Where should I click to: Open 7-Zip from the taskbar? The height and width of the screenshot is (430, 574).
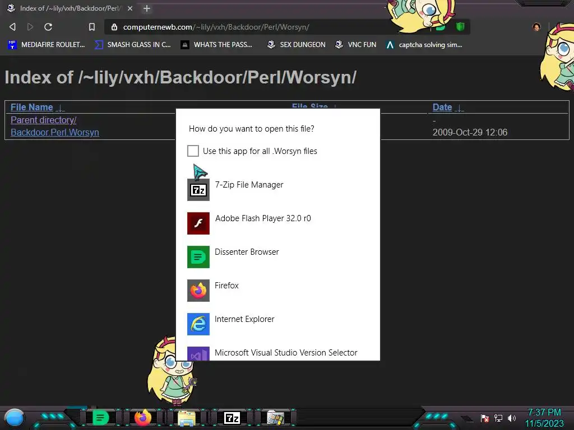[x=232, y=418]
